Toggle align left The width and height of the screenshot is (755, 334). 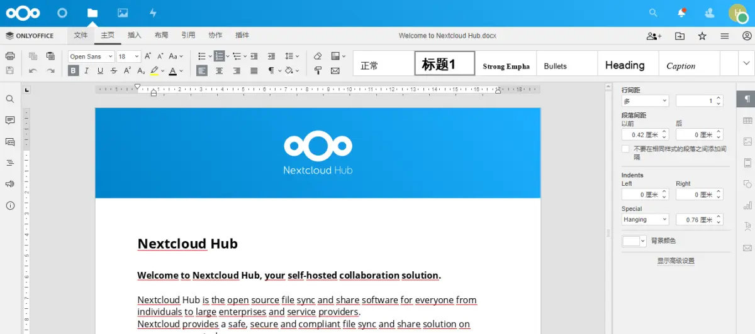(x=201, y=71)
